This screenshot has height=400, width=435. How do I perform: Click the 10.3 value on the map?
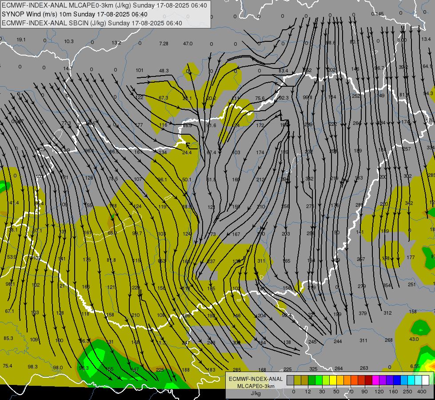[69, 41]
